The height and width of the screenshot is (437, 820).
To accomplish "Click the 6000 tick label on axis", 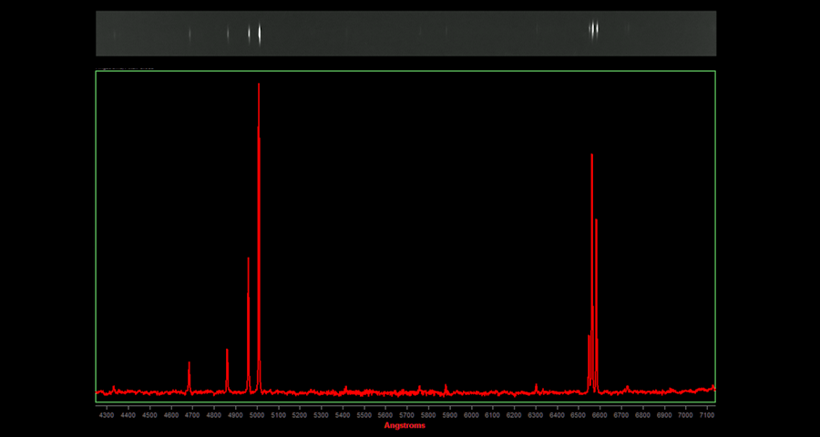I will click(x=471, y=414).
